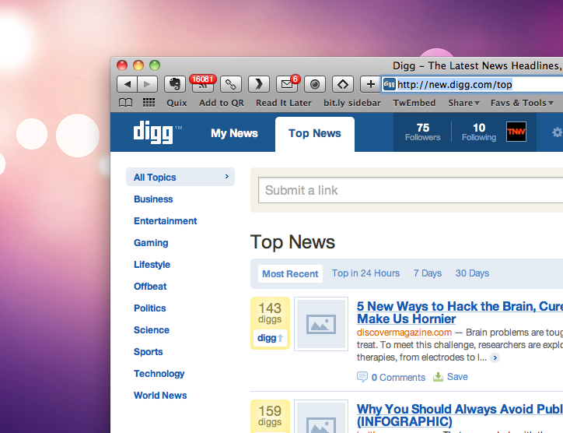This screenshot has width=563, height=433.
Task: Open Why You Should Always Avoid headline
Action: pyautogui.click(x=460, y=415)
